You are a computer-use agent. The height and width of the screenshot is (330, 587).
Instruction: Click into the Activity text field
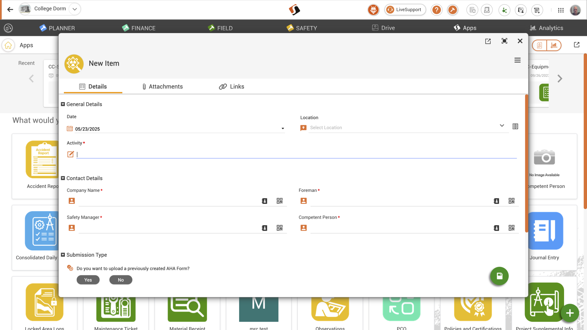tap(297, 154)
